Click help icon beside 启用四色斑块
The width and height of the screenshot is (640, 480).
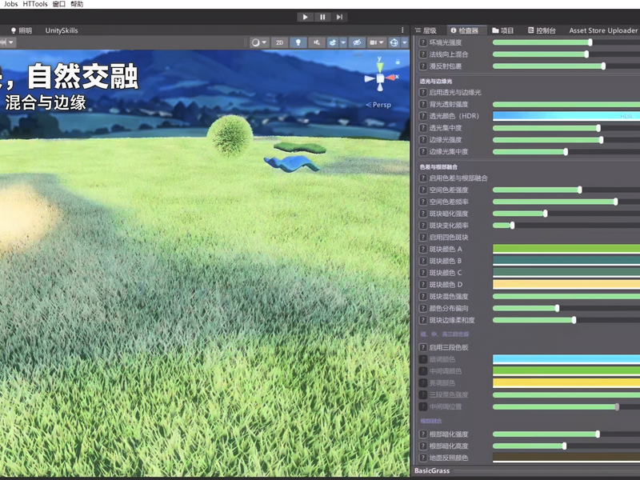click(x=423, y=237)
